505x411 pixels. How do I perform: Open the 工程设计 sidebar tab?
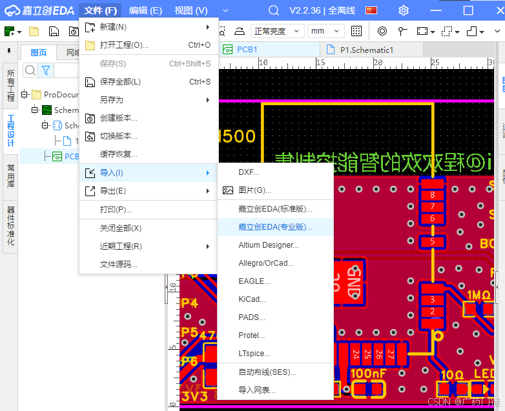(10, 130)
